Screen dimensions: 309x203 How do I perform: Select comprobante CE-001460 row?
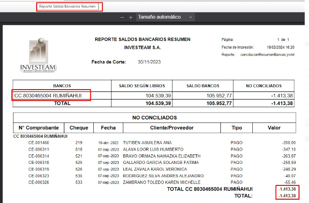tap(39, 142)
